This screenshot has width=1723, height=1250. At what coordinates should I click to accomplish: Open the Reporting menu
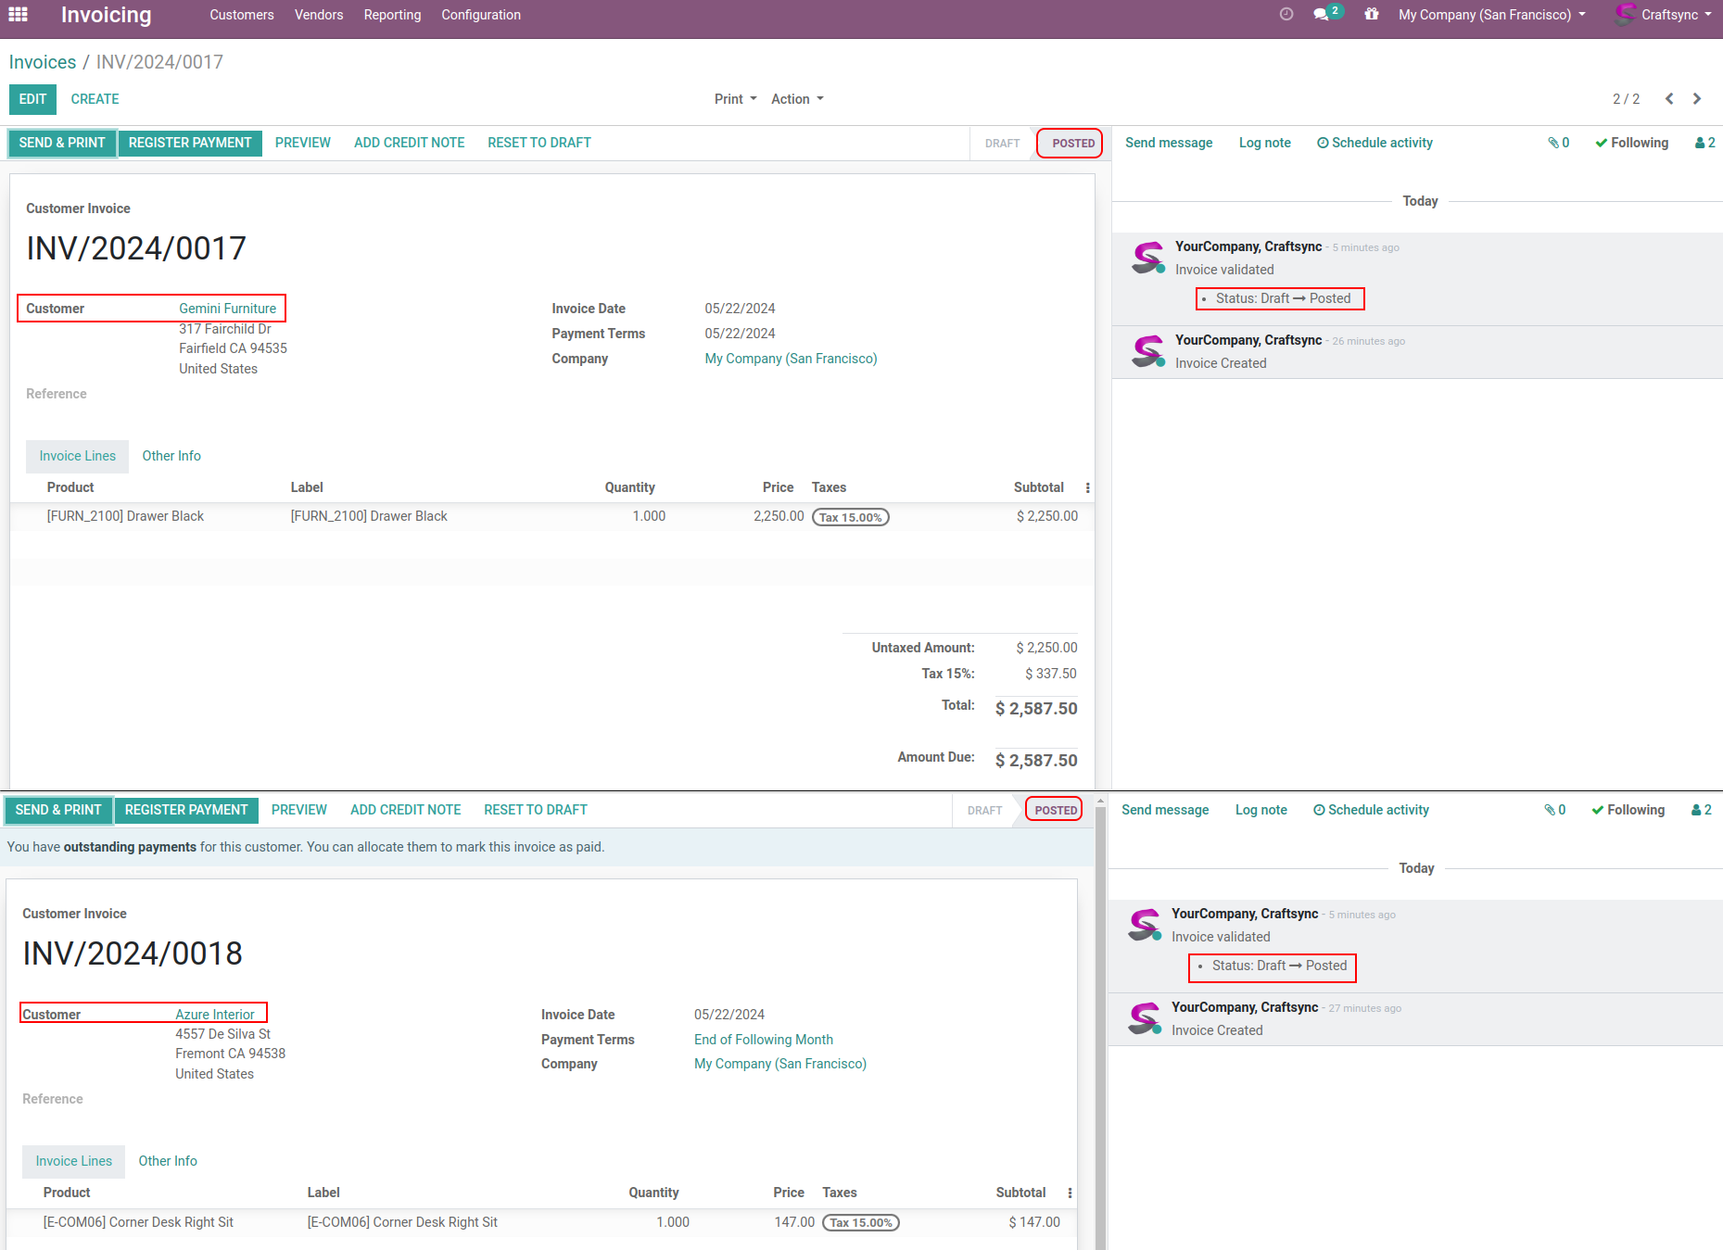point(392,15)
